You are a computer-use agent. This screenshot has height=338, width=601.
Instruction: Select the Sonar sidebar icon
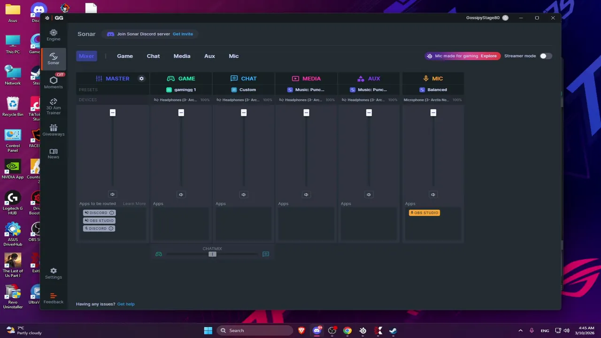[54, 59]
